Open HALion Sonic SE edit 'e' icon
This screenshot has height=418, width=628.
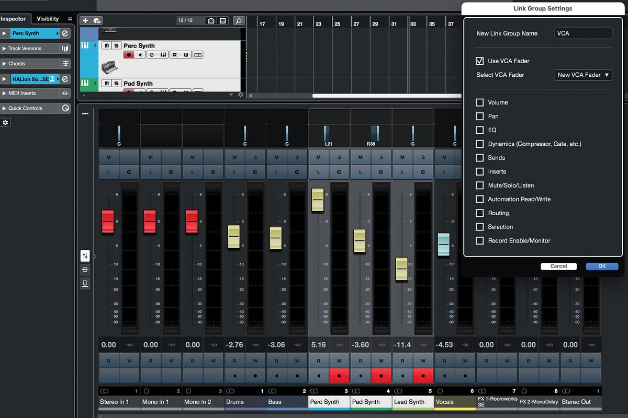pos(65,78)
